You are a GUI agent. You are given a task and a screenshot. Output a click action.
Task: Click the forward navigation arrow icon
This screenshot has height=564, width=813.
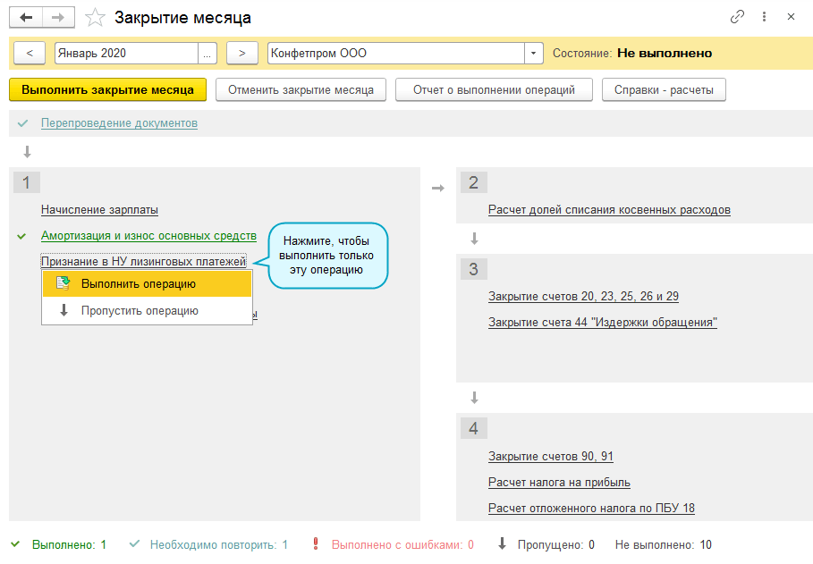[57, 17]
